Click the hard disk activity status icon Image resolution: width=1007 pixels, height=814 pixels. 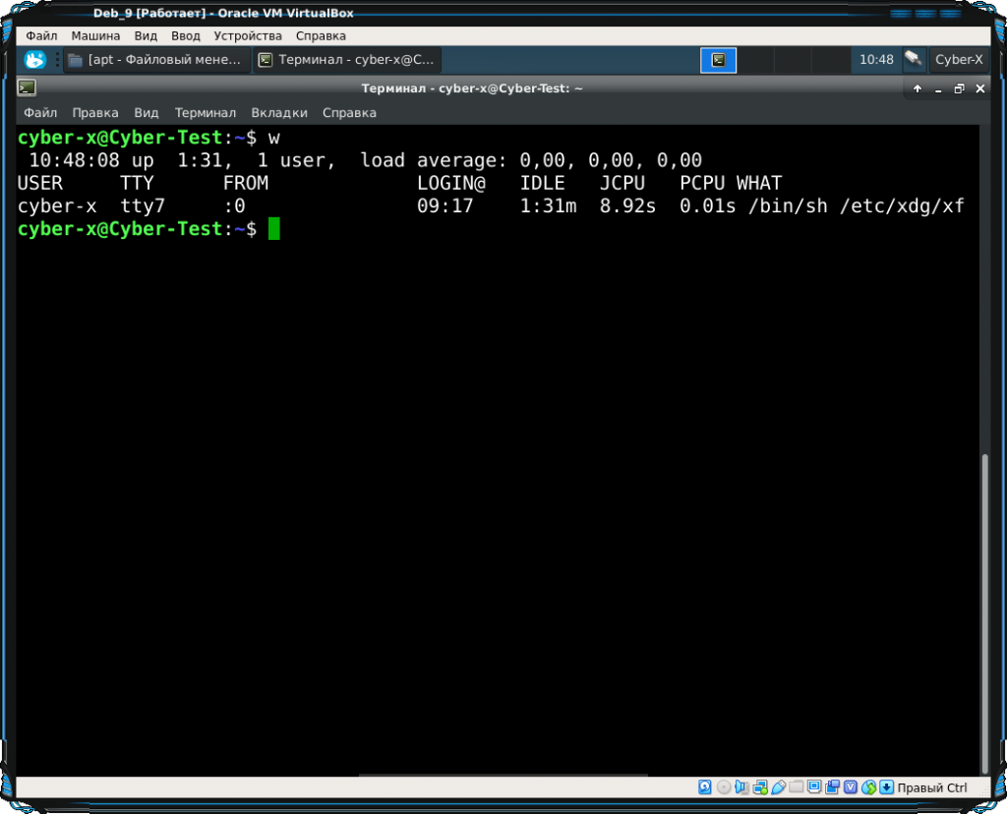coord(704,787)
